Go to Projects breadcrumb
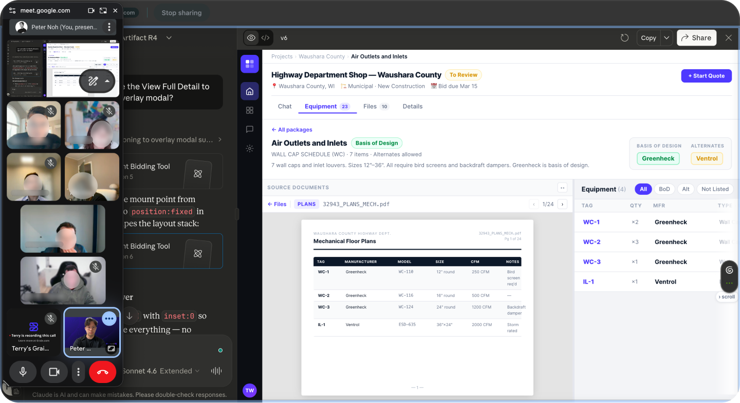This screenshot has width=740, height=403. (282, 56)
